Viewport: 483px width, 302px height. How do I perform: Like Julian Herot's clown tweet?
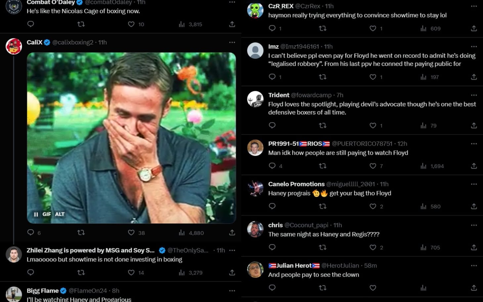point(373,288)
